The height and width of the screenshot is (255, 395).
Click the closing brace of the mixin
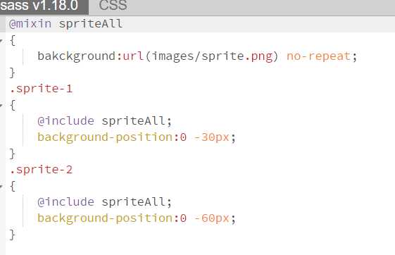(x=12, y=73)
